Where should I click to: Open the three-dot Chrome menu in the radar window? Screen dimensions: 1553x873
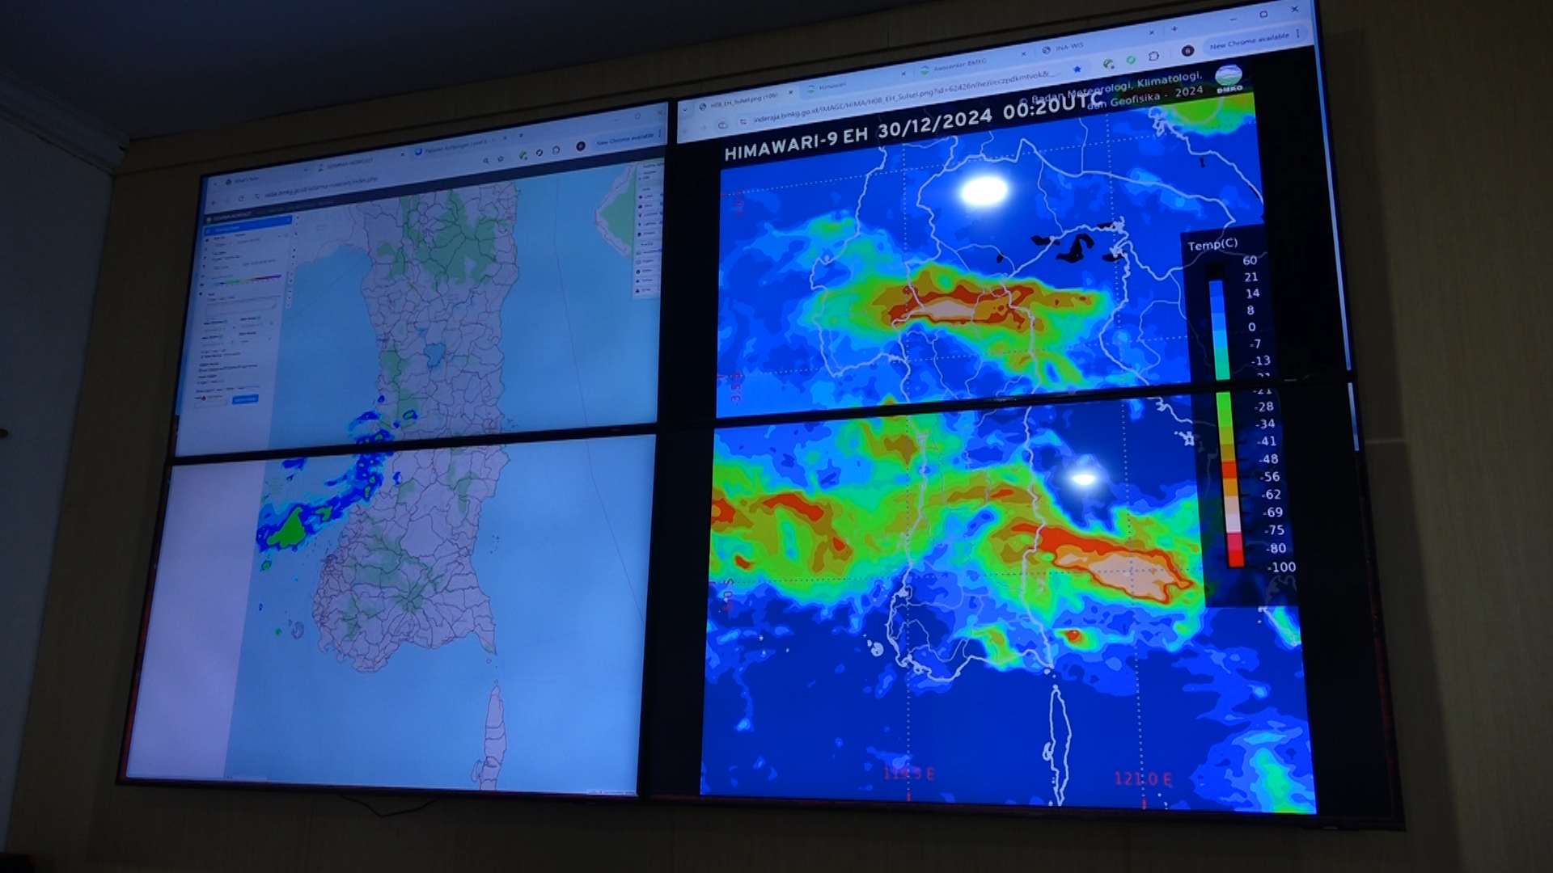pyautogui.click(x=660, y=133)
